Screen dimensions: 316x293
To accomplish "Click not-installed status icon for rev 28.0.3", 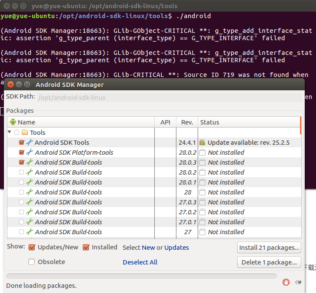I will [x=202, y=162].
